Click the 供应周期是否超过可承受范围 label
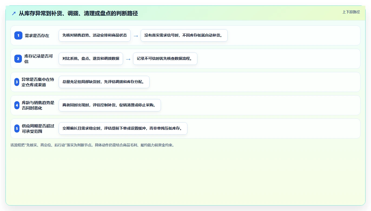This screenshot has height=211, width=371. coord(38,128)
